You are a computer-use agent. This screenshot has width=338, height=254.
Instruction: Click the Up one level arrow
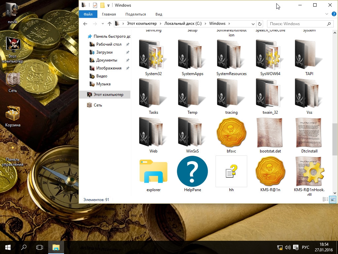point(110,24)
